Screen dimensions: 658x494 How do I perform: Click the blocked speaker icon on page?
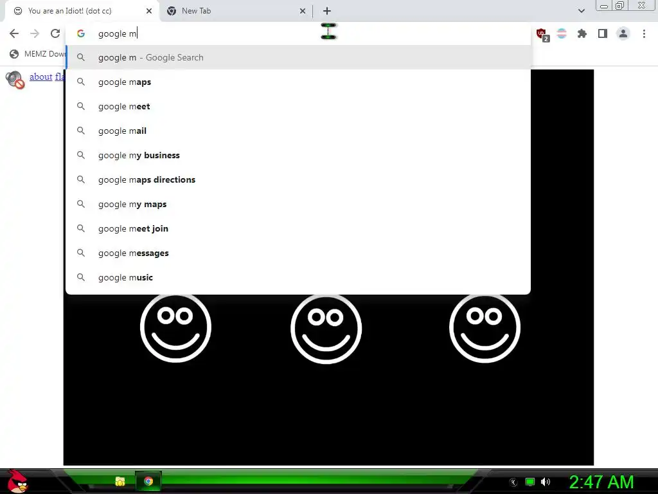[x=15, y=79]
